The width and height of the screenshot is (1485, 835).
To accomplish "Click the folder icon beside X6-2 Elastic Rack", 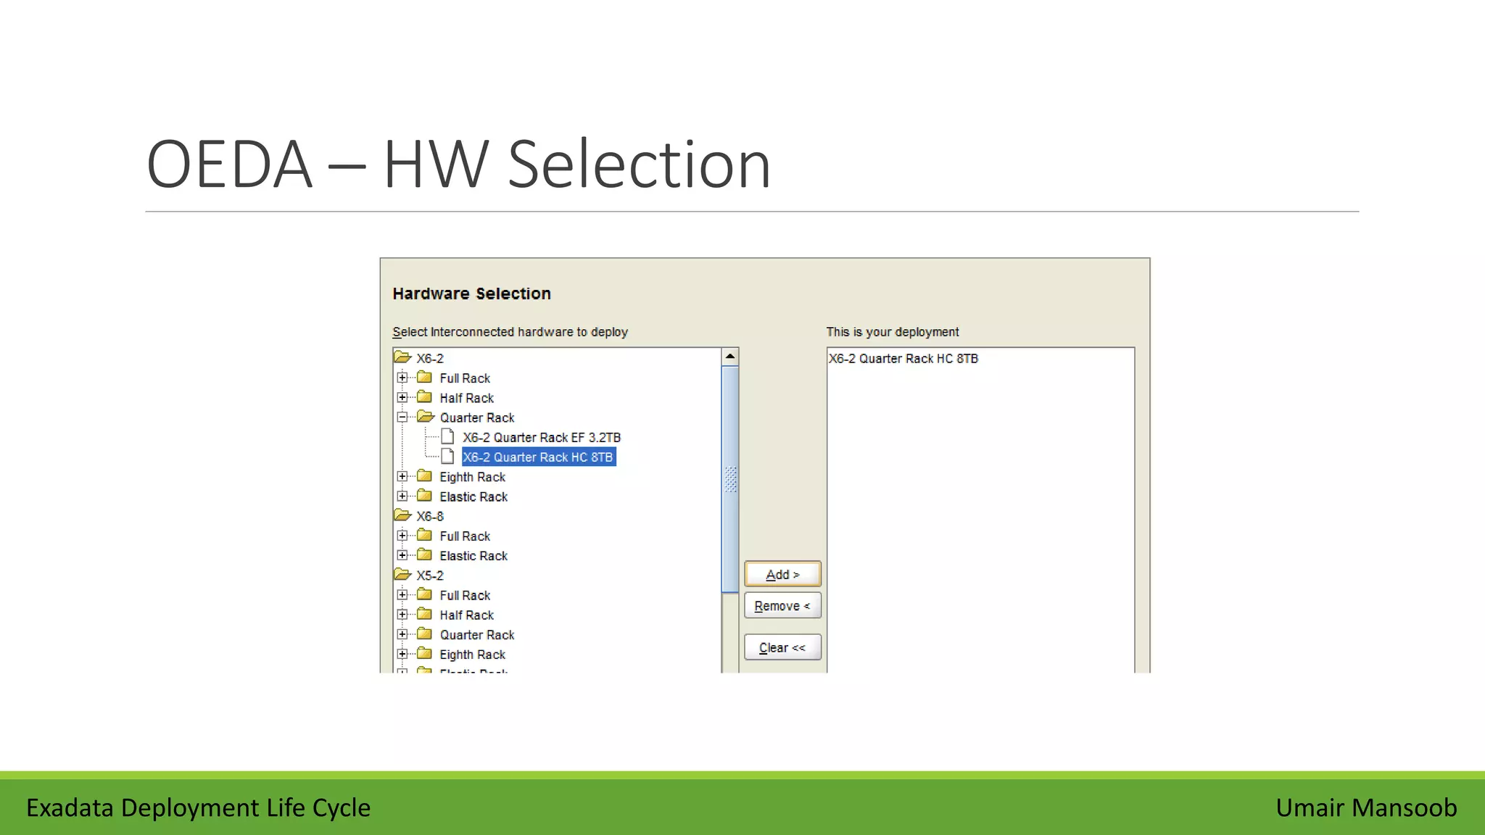I will click(x=425, y=496).
